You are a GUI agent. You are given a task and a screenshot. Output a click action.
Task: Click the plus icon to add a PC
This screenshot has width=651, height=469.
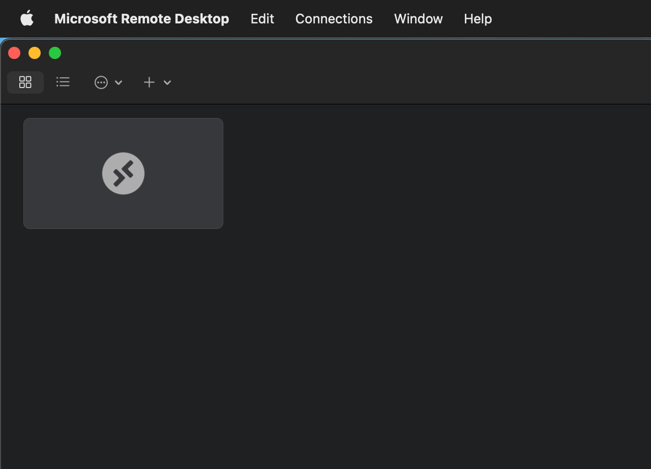coord(149,82)
